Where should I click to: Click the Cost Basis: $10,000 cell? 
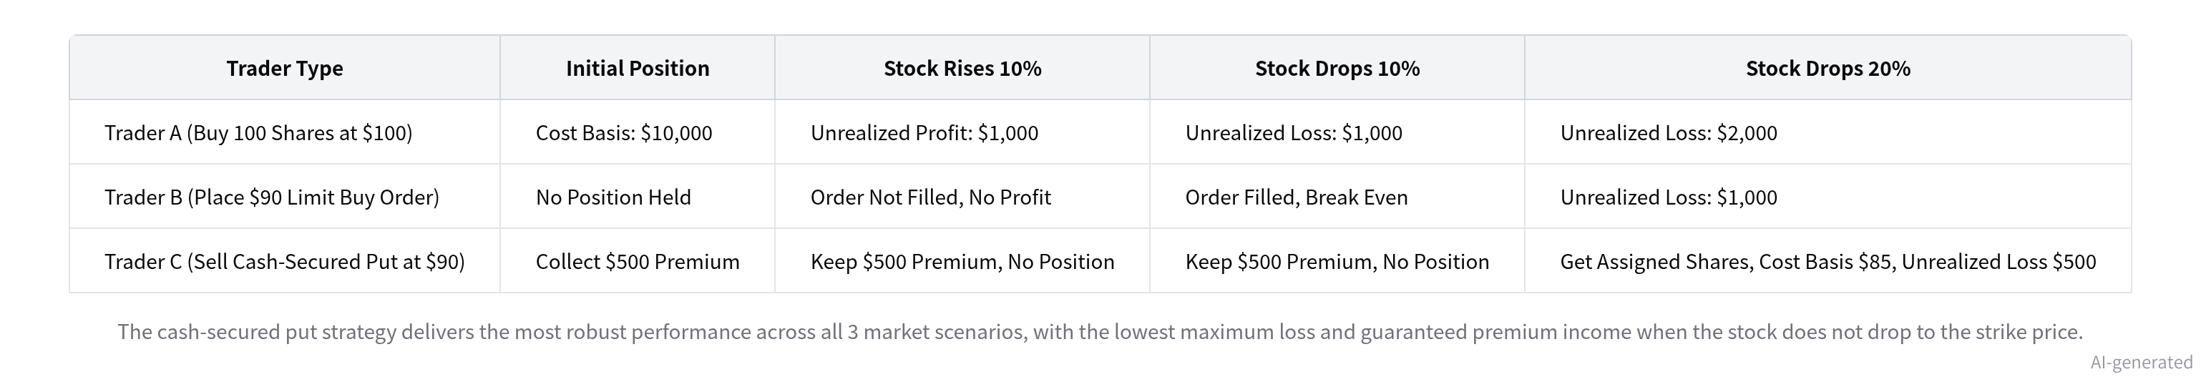624,132
